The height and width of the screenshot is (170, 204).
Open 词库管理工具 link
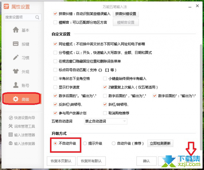25,126
